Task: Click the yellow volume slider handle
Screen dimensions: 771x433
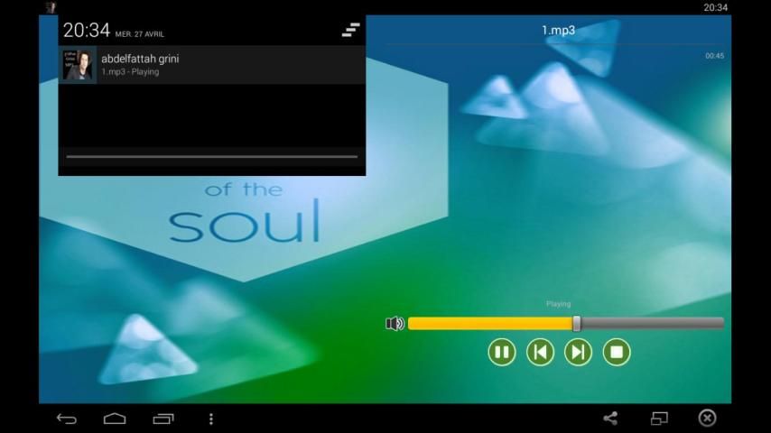Action: 577,324
